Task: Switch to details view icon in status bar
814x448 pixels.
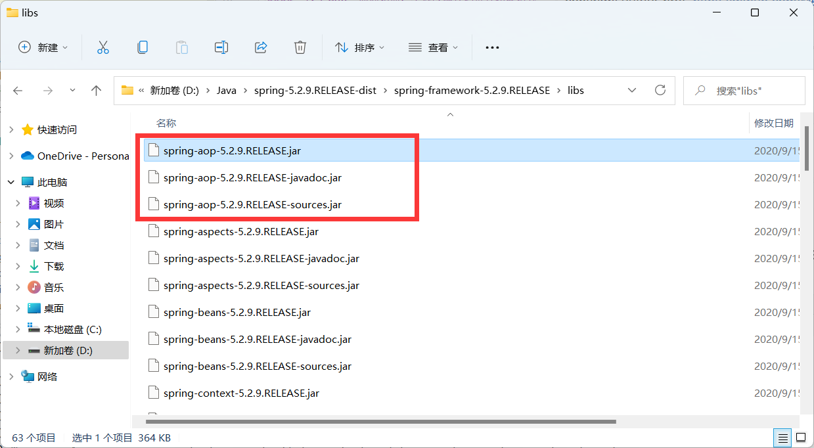Action: 782,437
